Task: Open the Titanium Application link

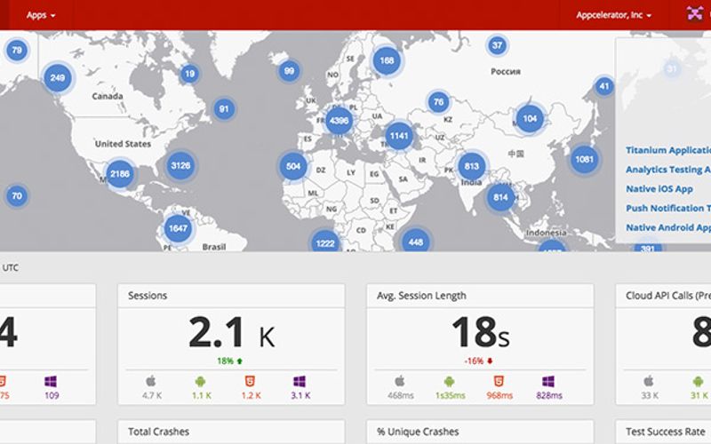Action: point(667,151)
